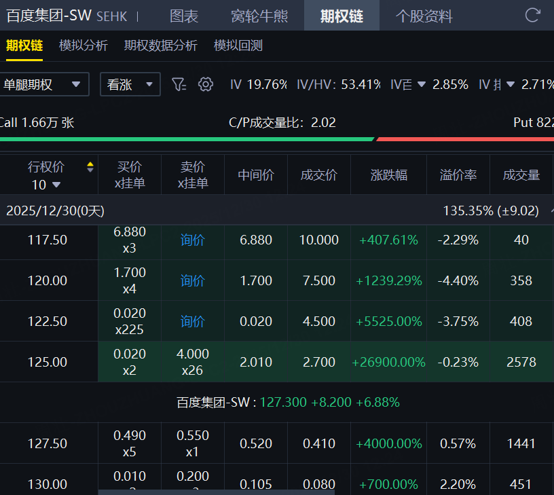Click the IV/HV 53.41% value

(339, 84)
